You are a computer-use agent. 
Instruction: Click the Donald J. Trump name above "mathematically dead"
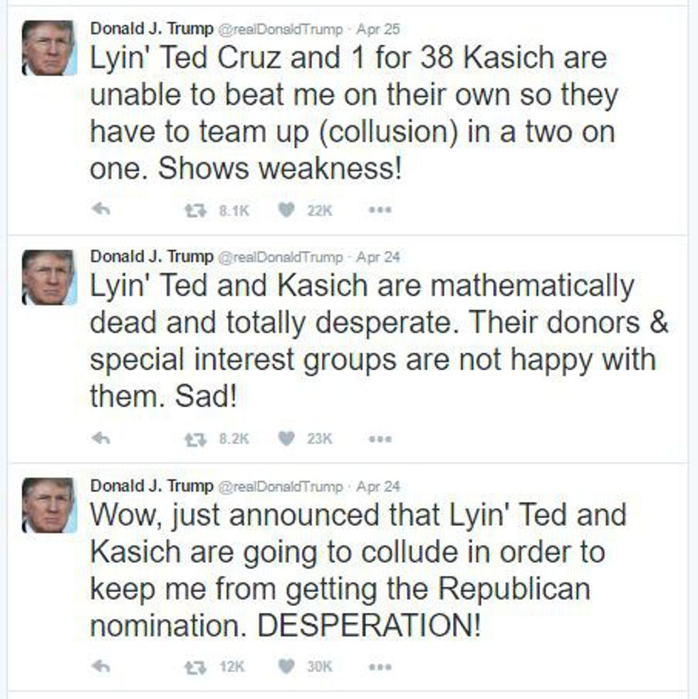pos(151,257)
